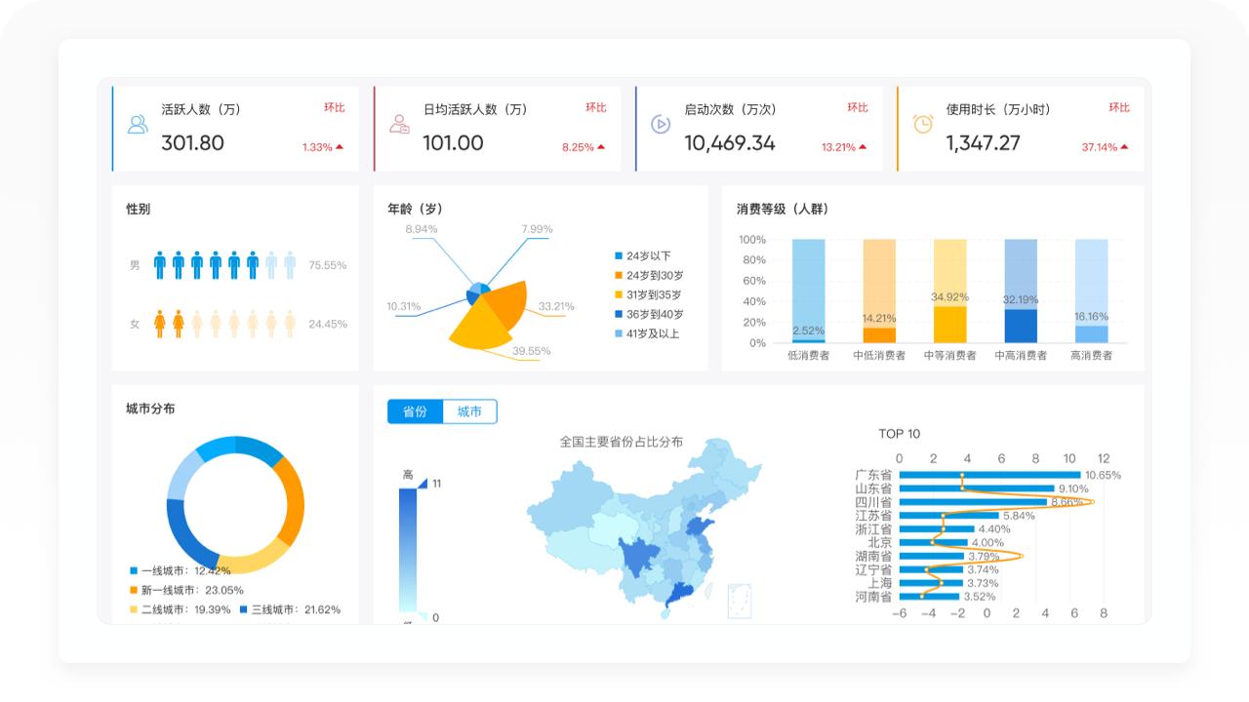Click the 全国主要省份占比分布 map title
The height and width of the screenshot is (702, 1249).
tap(622, 442)
